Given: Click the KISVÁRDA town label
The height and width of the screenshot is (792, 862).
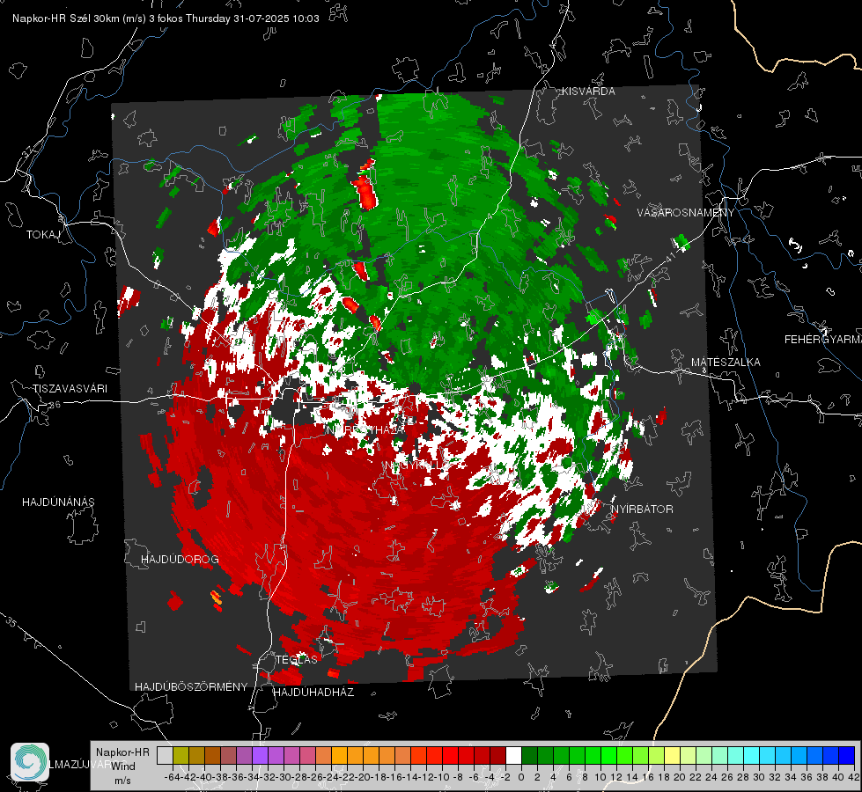Looking at the screenshot, I should coord(588,92).
